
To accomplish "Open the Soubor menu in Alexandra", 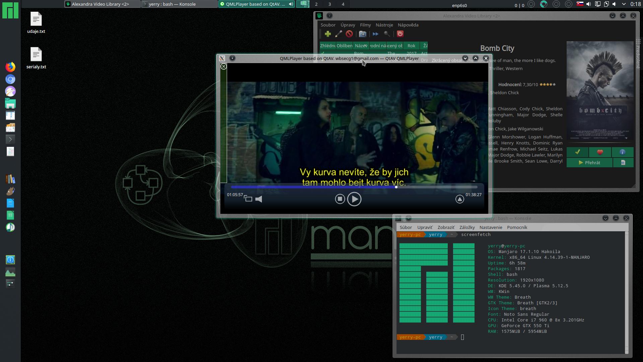I will tap(328, 25).
